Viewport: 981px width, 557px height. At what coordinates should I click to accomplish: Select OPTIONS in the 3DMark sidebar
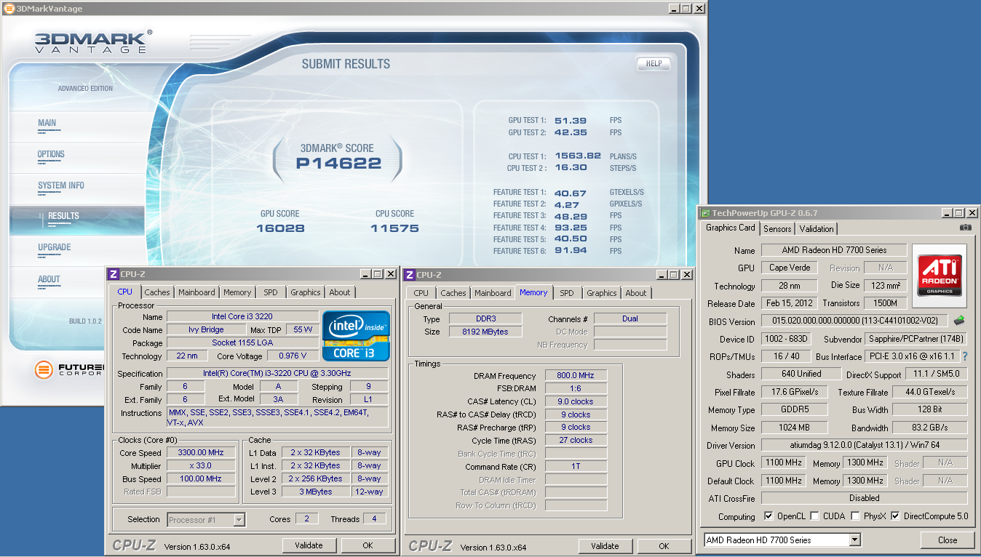pos(51,154)
